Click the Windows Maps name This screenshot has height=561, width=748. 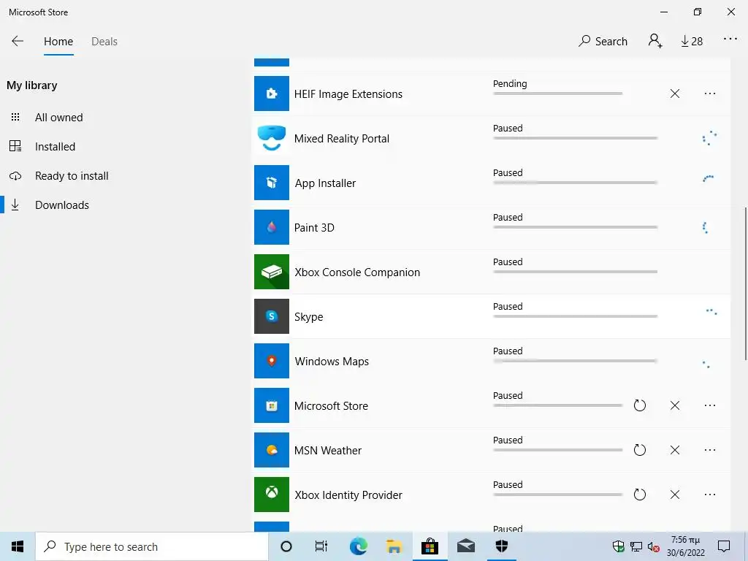coord(332,361)
